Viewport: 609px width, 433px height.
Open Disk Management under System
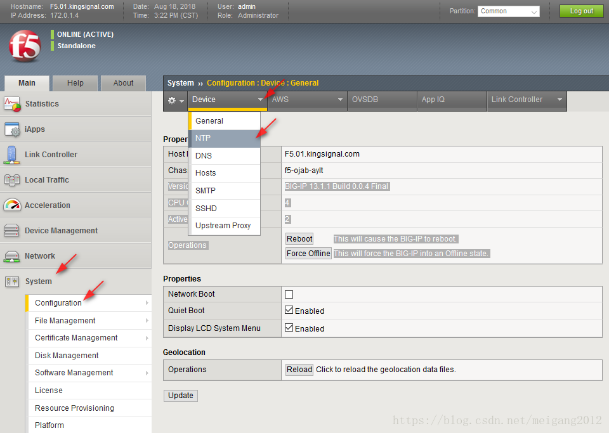[89, 356]
